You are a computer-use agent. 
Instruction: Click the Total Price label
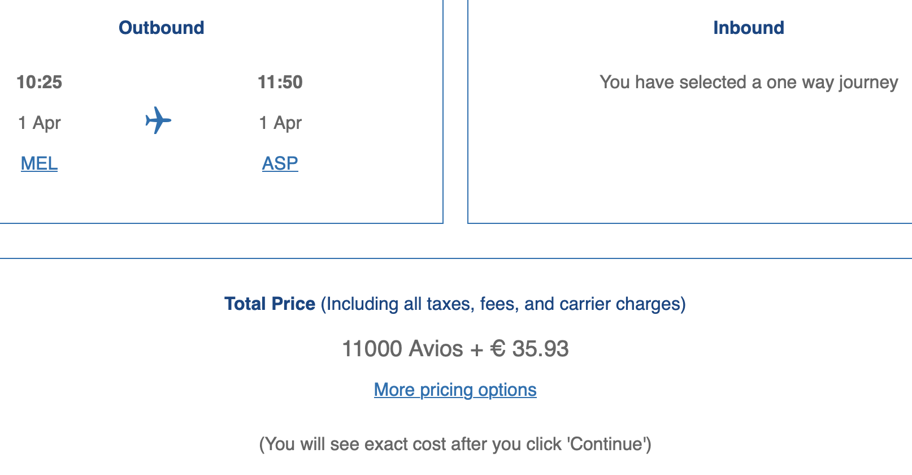[x=270, y=304]
